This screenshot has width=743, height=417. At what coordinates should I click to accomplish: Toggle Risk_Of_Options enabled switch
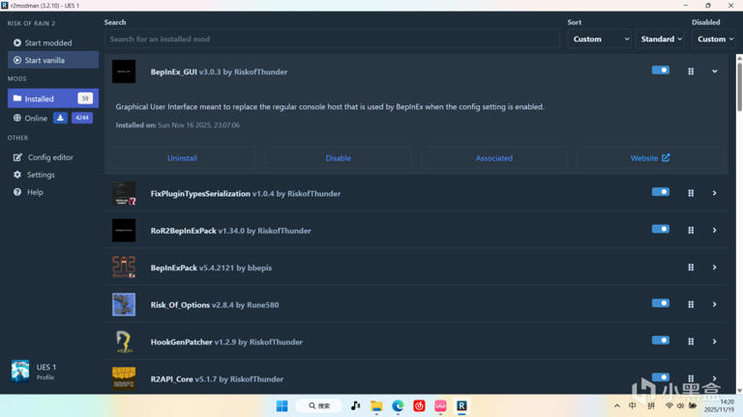coord(661,303)
